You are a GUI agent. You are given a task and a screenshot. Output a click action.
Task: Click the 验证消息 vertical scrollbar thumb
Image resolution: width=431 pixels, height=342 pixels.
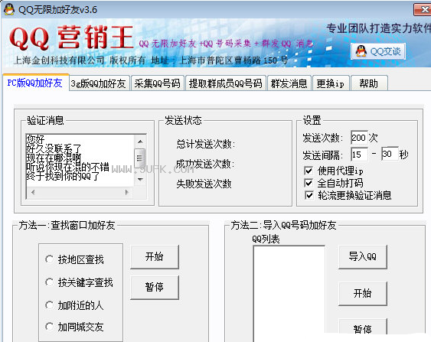coord(139,158)
